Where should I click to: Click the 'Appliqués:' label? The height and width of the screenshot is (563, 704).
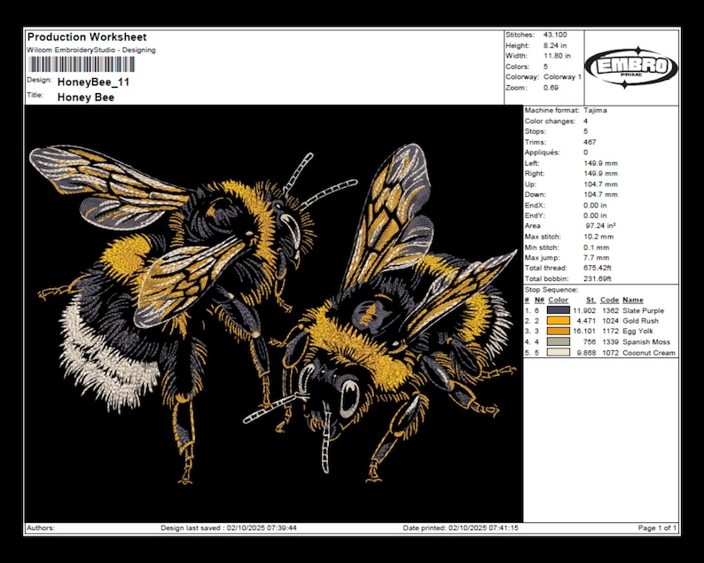point(543,152)
